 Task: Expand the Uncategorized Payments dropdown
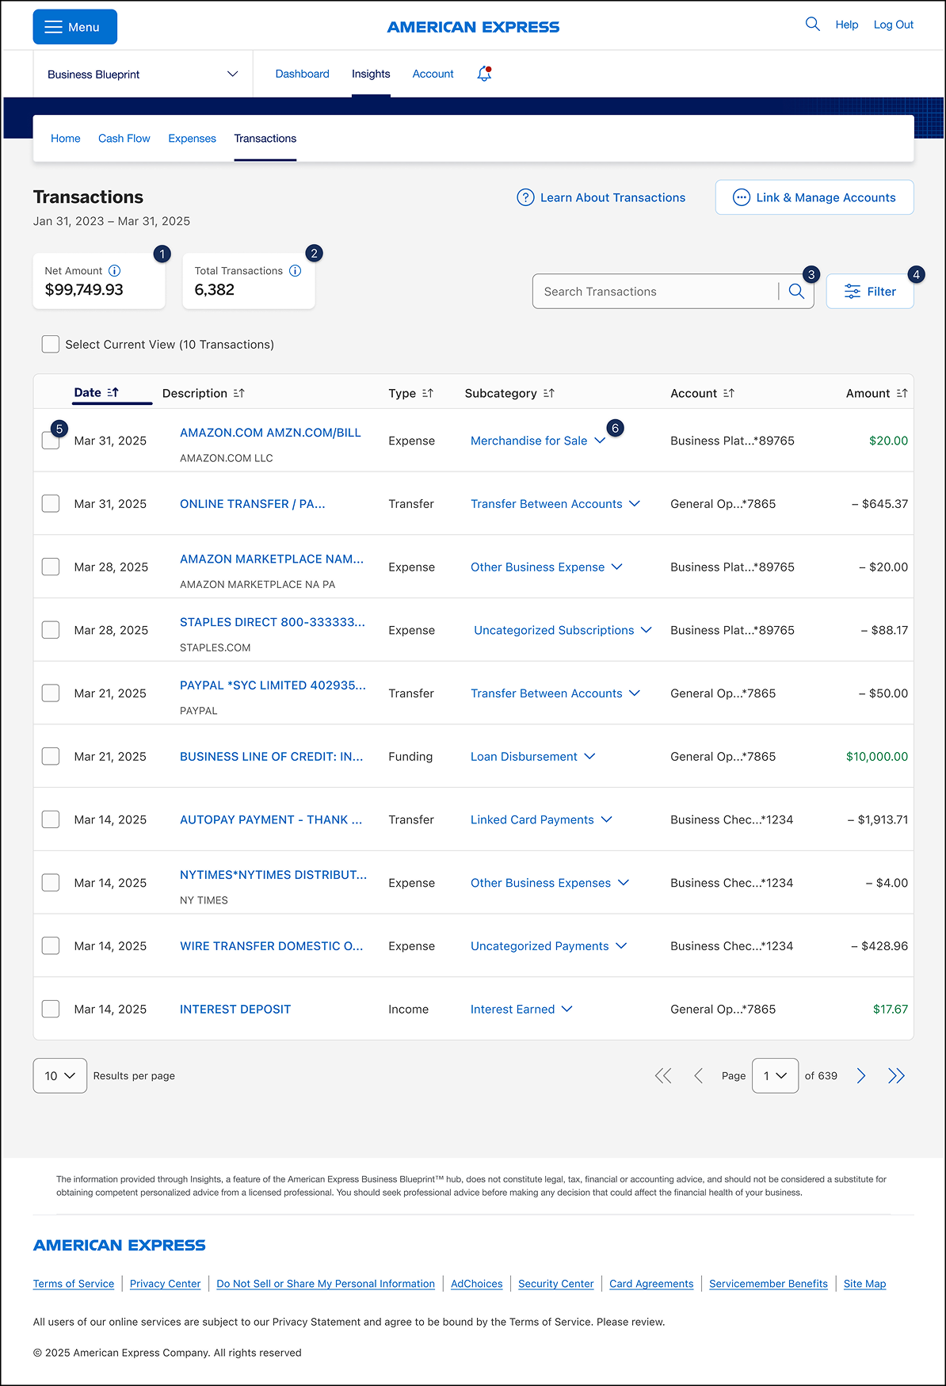621,945
